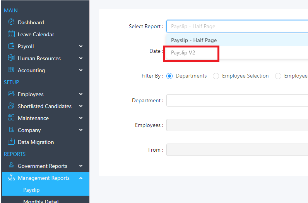Viewport: 308px width, 203px height.
Task: Open the Dashboard page
Action: [31, 22]
